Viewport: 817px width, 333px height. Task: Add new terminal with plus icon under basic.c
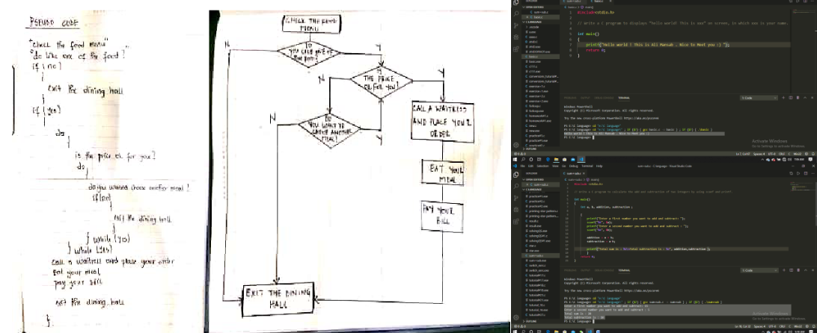783,98
